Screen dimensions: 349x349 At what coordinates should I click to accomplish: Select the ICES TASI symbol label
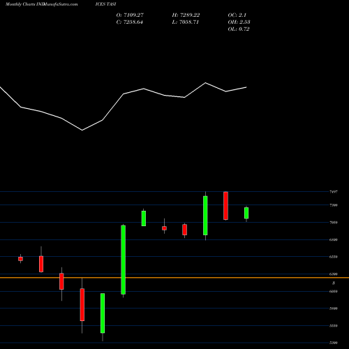point(105,4)
